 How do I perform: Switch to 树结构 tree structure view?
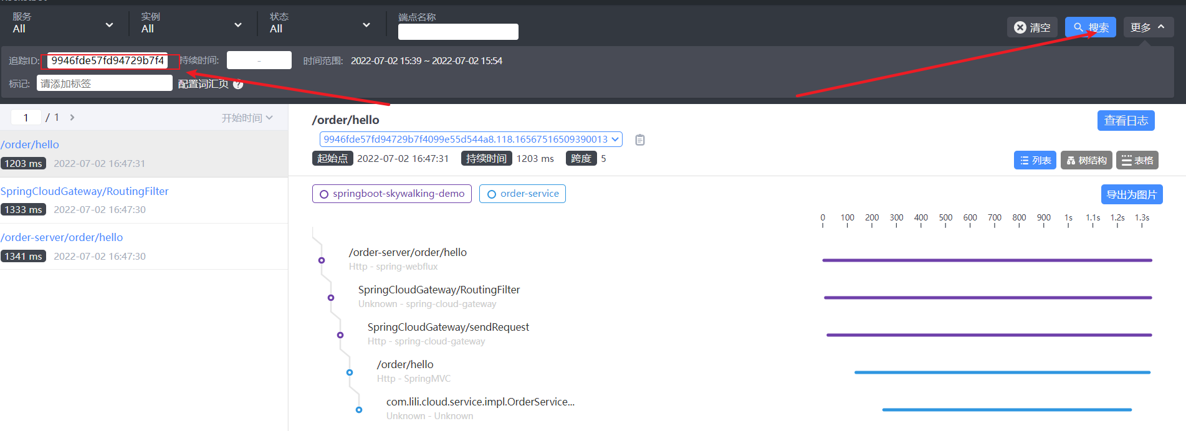point(1086,160)
